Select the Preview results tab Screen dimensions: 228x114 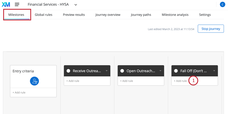point(74,15)
